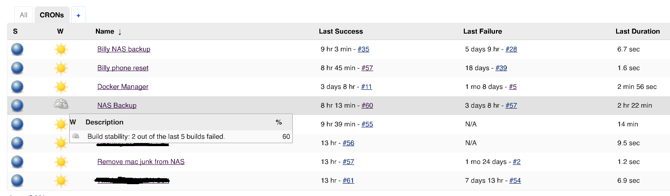Sort by the Last Failure column header
670x196 pixels.
(x=483, y=31)
